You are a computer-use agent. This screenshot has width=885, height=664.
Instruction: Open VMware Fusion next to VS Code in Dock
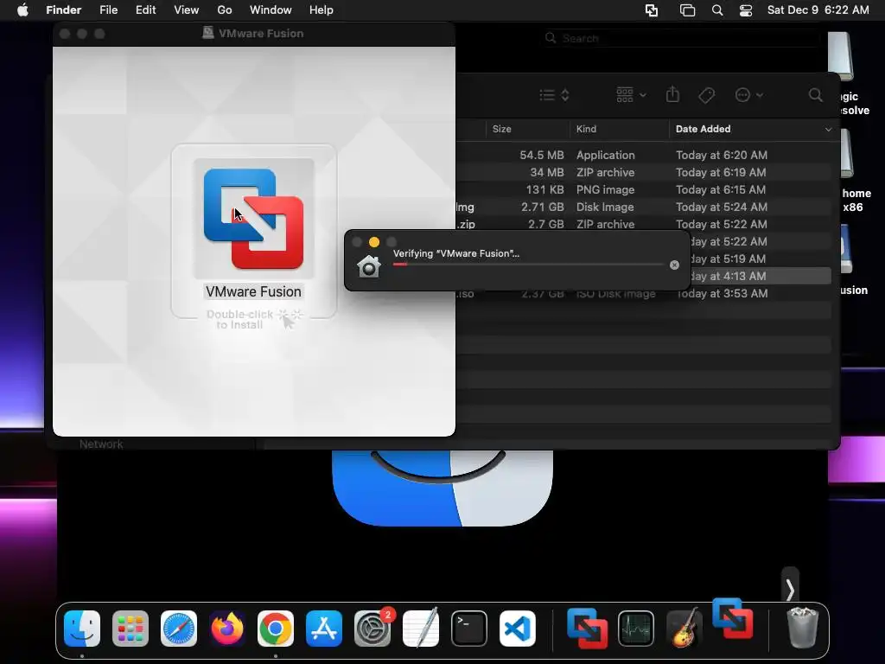coord(587,629)
